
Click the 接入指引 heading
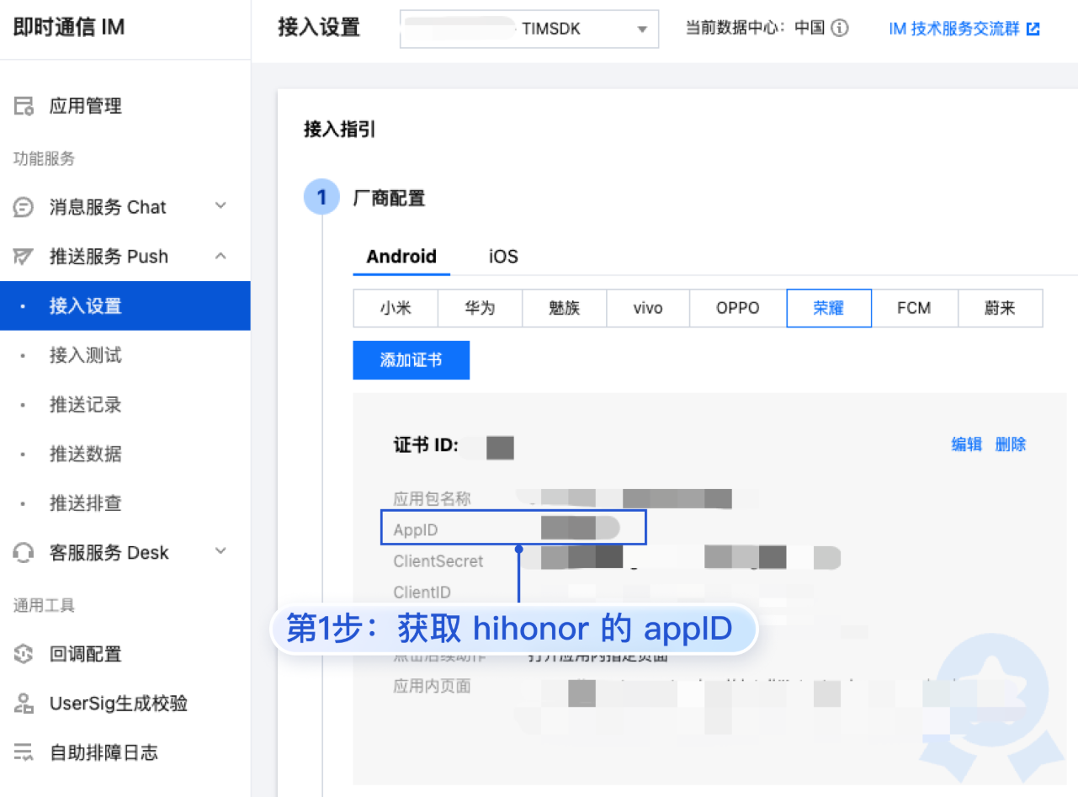[339, 130]
